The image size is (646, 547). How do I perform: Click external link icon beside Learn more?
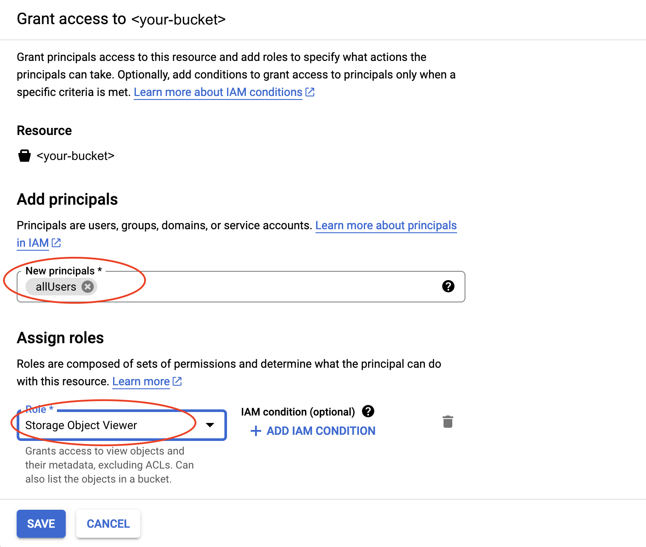coord(177,381)
